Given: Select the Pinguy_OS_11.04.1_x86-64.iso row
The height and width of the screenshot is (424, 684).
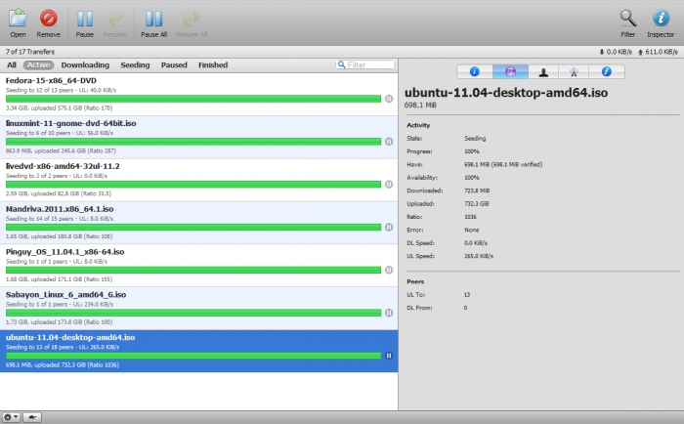Looking at the screenshot, I should click(x=199, y=265).
